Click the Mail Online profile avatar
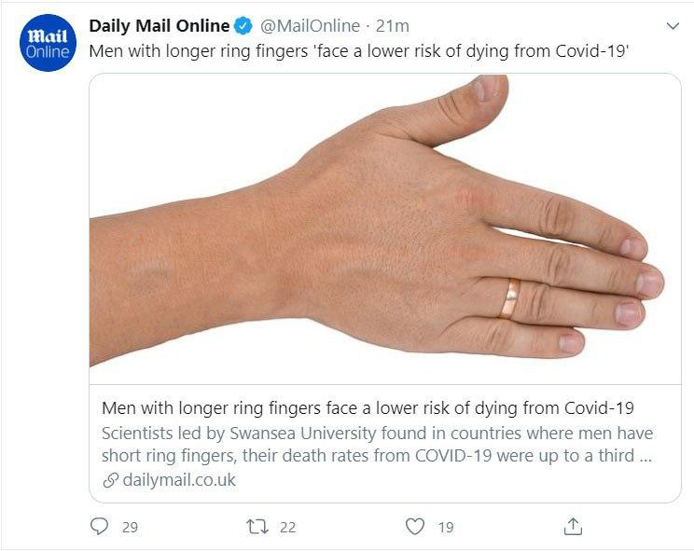694x551 pixels. coord(48,43)
